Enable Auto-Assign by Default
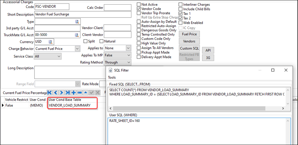The height and width of the screenshot is (145, 298). 139,21
